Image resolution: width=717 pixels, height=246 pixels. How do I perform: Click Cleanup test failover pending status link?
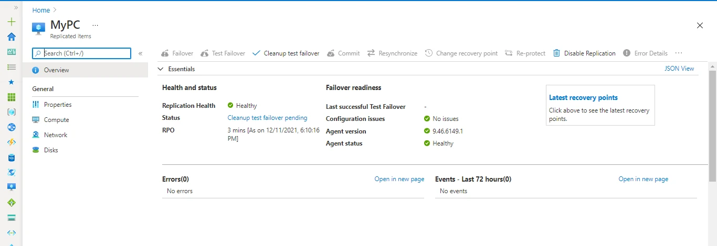point(267,118)
